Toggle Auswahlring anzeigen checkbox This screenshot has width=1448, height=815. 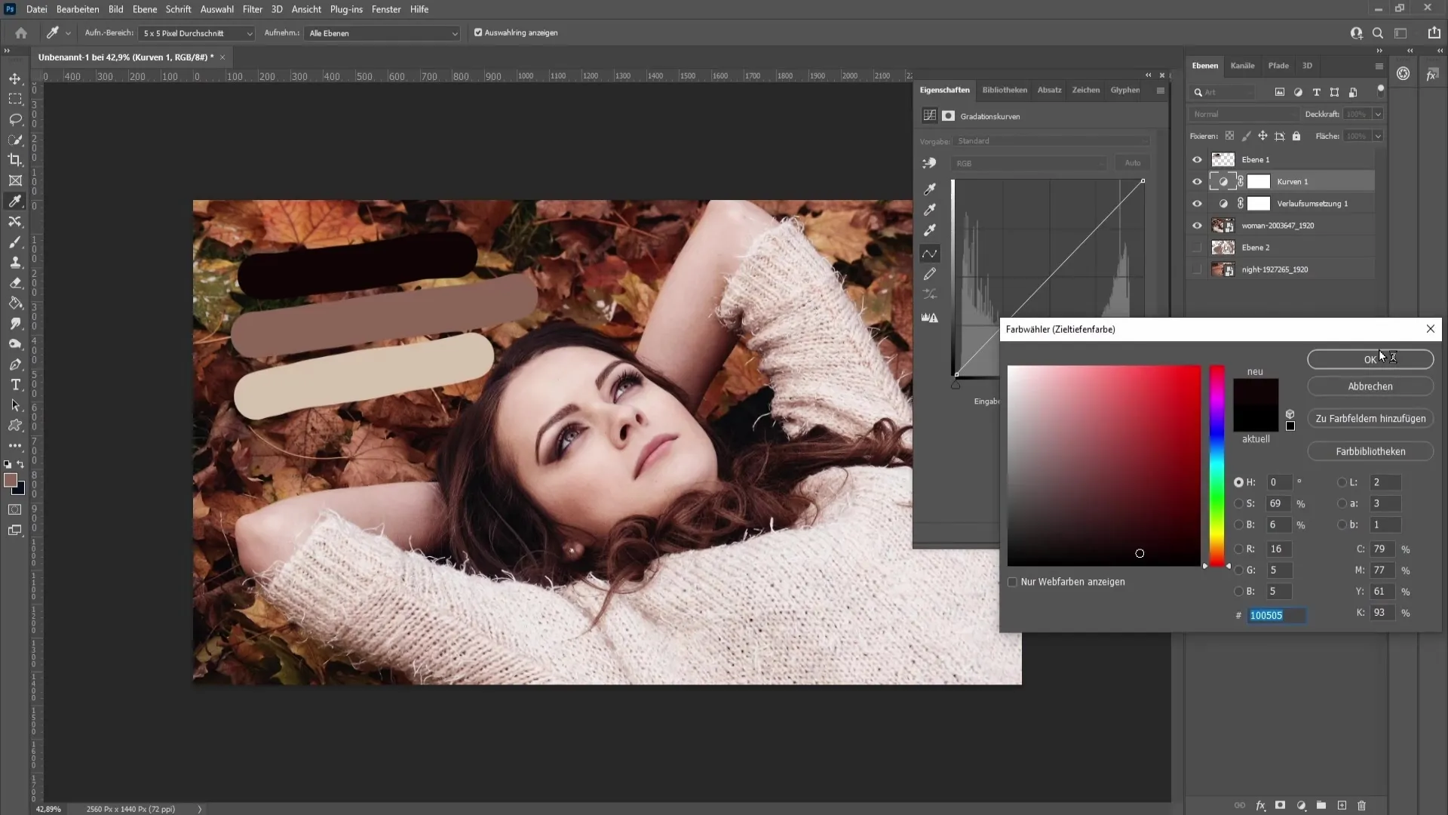click(x=478, y=32)
